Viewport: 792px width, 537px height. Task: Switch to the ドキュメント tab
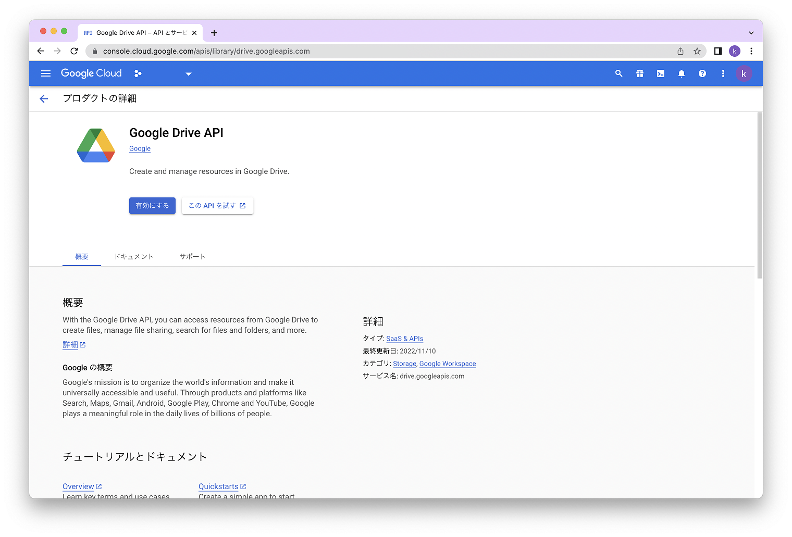(134, 256)
